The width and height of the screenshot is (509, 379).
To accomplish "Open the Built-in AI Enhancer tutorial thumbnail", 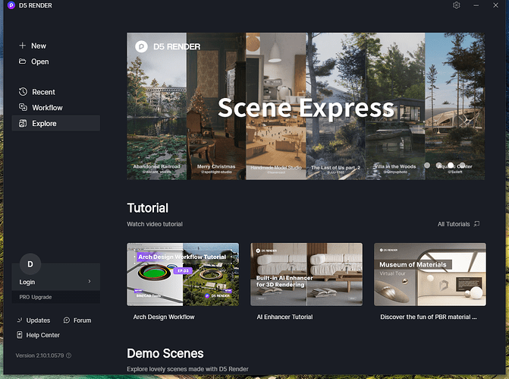I will (306, 274).
